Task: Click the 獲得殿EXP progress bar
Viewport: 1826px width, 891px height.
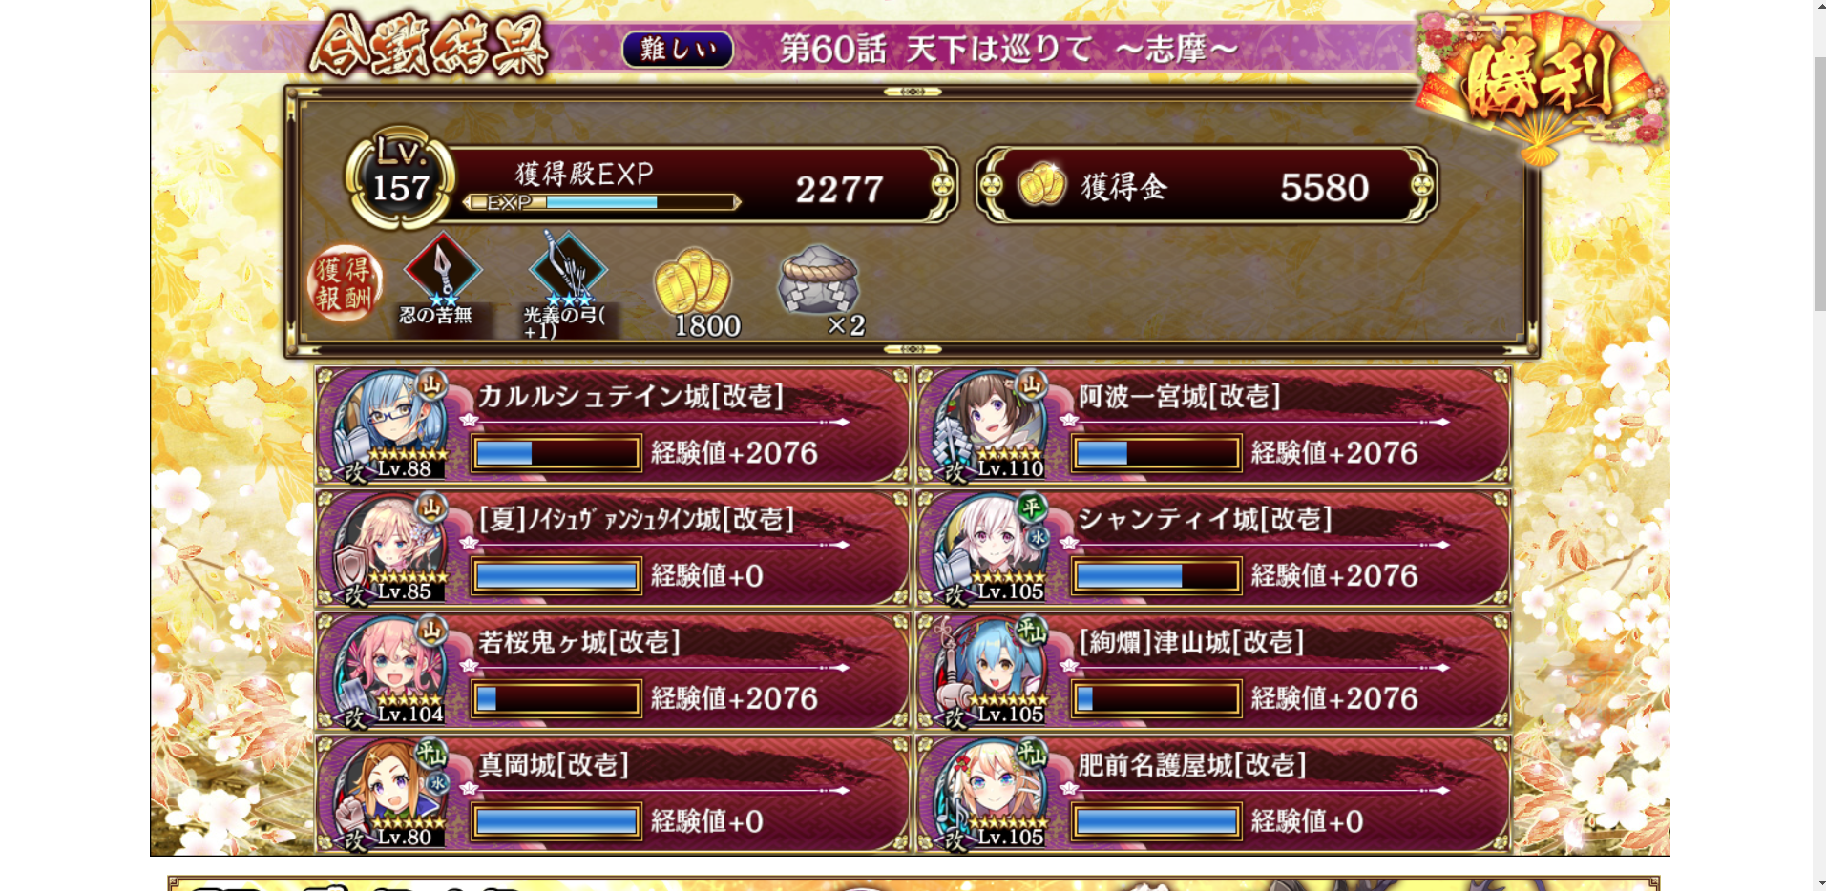Action: click(x=601, y=202)
